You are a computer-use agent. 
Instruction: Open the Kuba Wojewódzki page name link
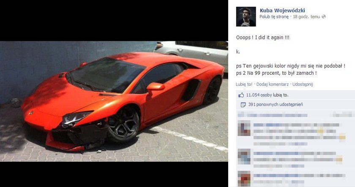point(282,10)
